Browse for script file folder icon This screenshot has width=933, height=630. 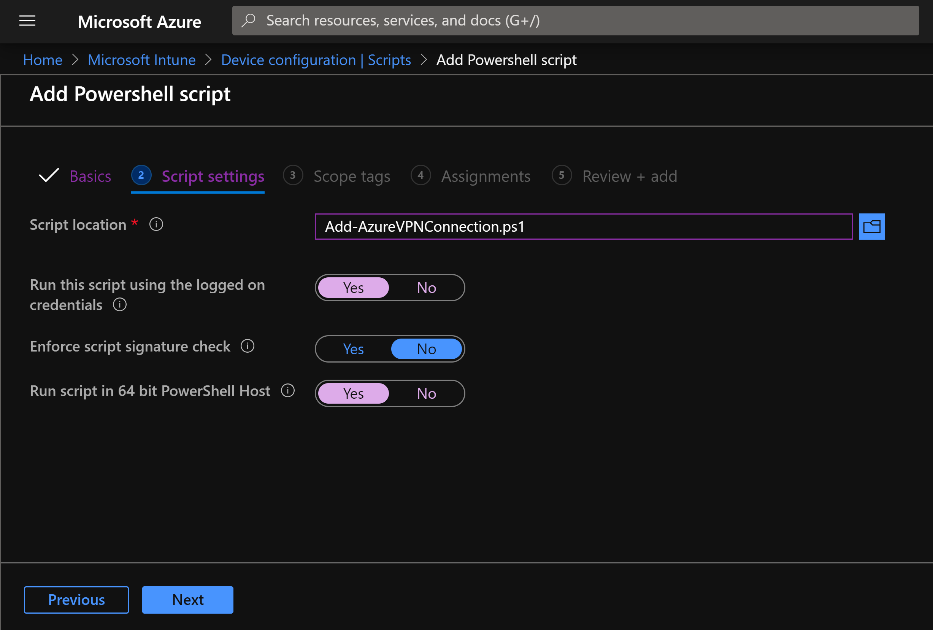click(871, 227)
